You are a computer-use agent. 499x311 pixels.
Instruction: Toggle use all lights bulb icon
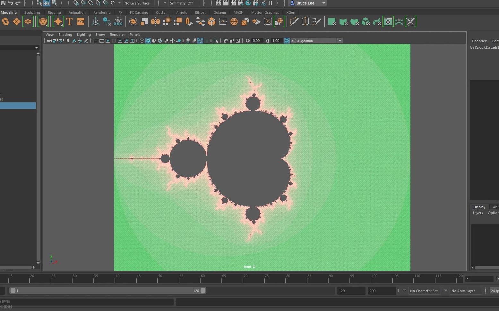pyautogui.click(x=172, y=41)
